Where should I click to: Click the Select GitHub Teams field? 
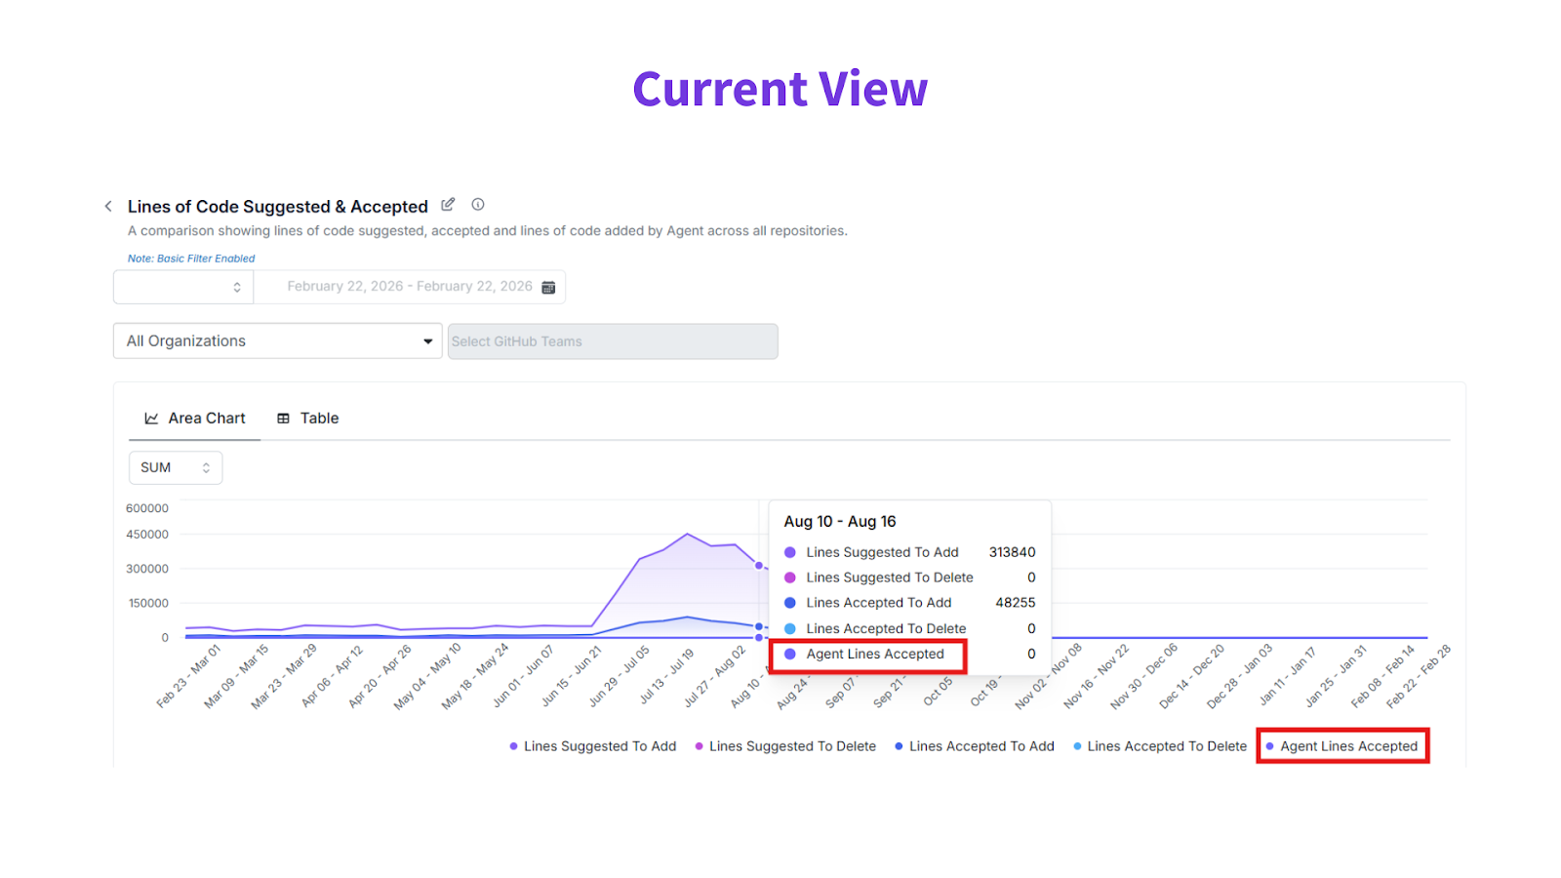[613, 341]
